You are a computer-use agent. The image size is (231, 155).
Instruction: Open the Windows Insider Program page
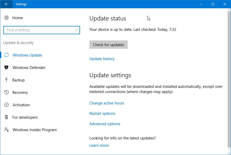35,130
